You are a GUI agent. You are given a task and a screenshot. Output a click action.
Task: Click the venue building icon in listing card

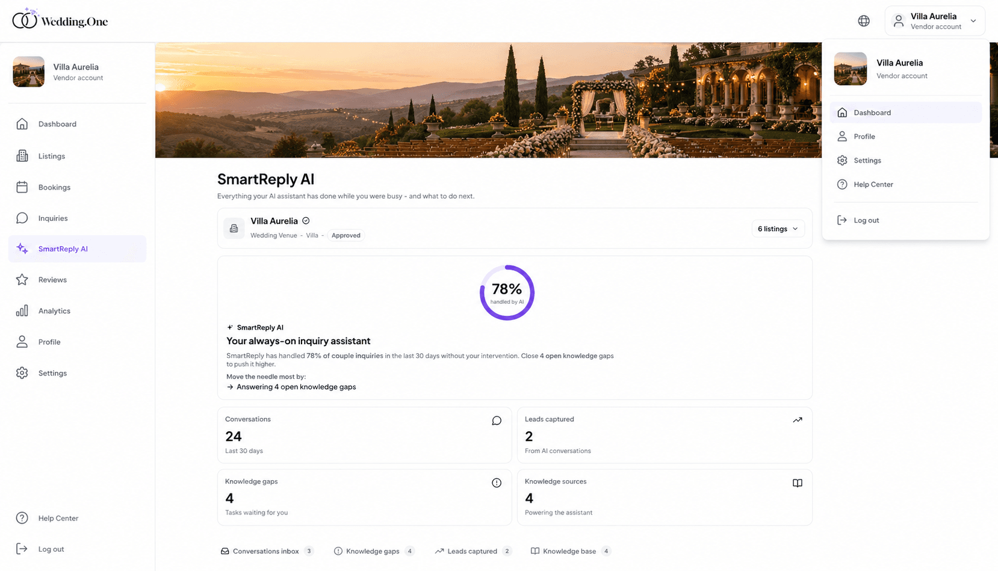pos(234,229)
